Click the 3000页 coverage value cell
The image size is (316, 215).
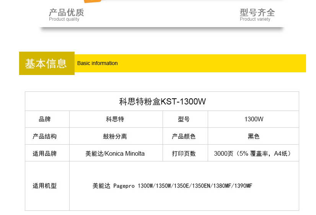click(253, 153)
